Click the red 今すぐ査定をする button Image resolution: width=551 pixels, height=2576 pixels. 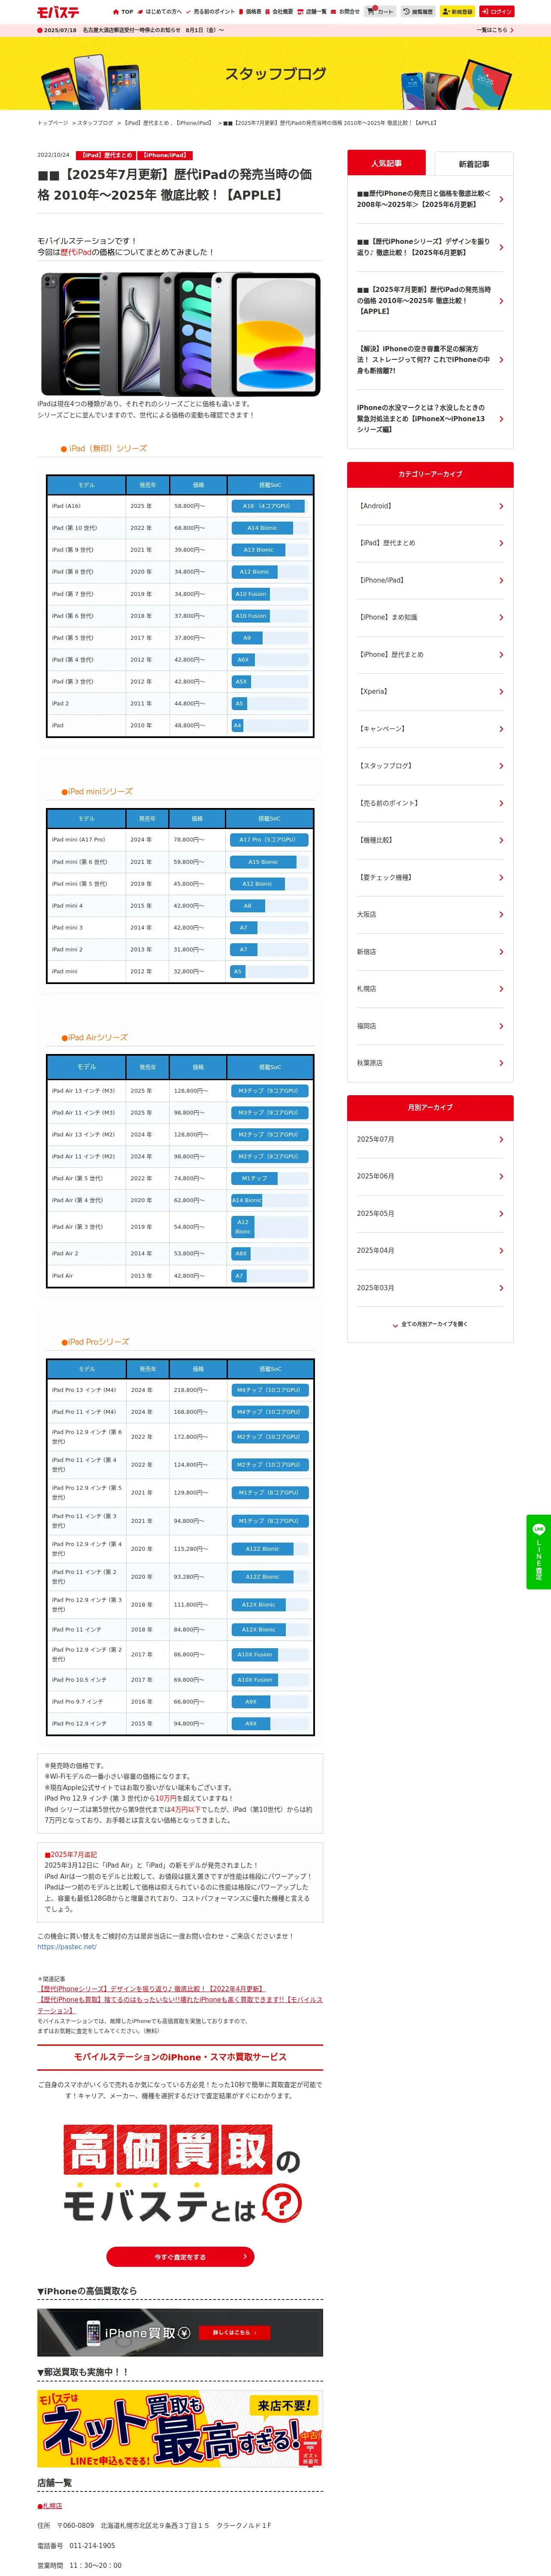coord(180,2257)
